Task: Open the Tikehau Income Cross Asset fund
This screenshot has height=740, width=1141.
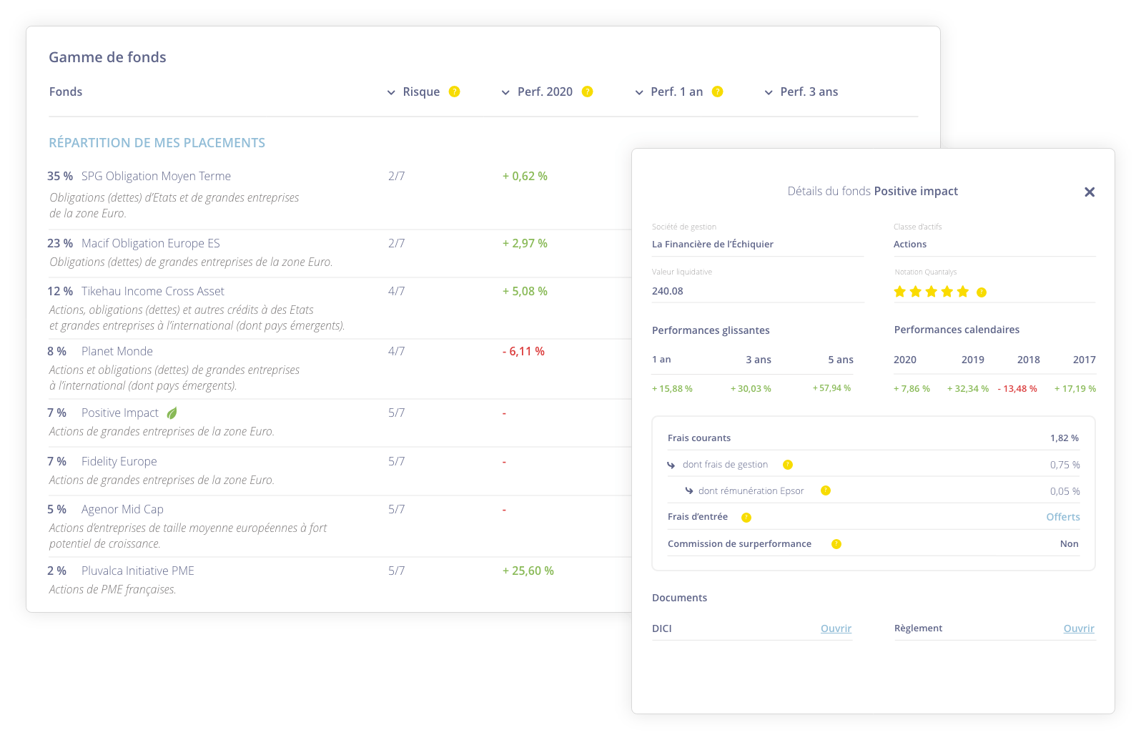Action: pyautogui.click(x=153, y=291)
